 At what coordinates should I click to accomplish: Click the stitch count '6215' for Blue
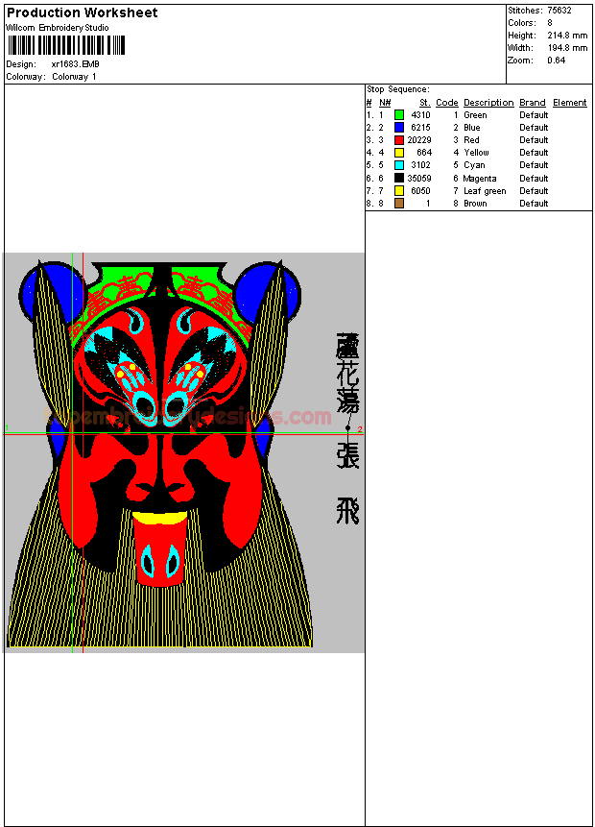pos(420,127)
